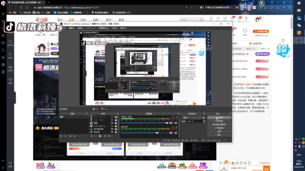Move source up arrow in 来源 dock
Screen dimensions: 305x171
click(105, 136)
